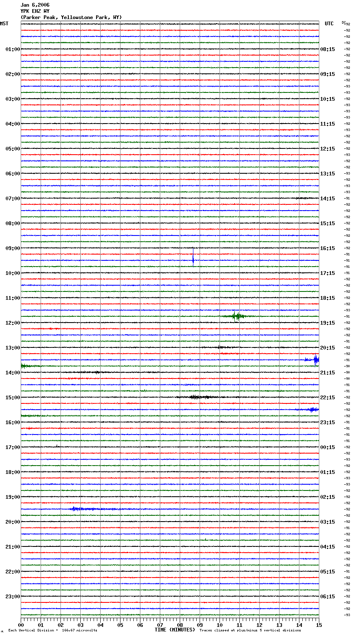Image resolution: width=352 pixels, height=636 pixels.
Task: Click the '03' tick label on minutes axis
Action: pyautogui.click(x=80, y=625)
